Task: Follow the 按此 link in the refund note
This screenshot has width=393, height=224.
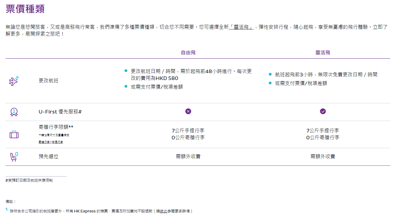Action: [x=164, y=211]
